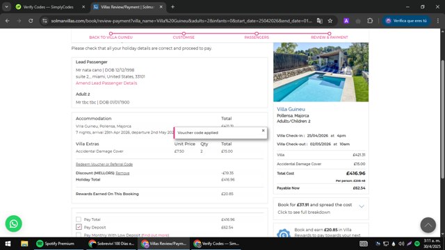This screenshot has width=445, height=250.
Task: Open the clock showing 3:11 a. m.
Action: click(x=432, y=244)
